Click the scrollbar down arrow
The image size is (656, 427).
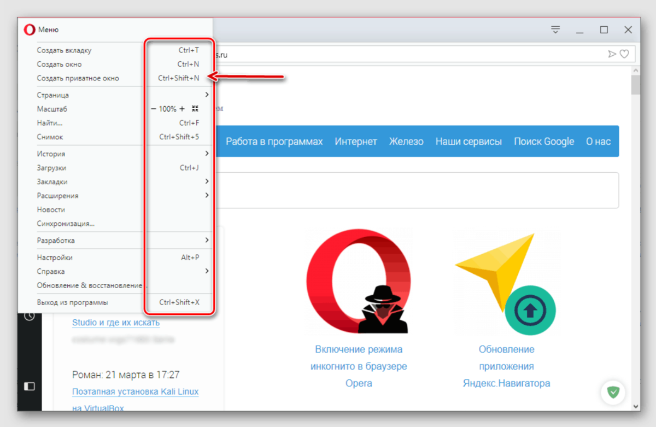(635, 406)
